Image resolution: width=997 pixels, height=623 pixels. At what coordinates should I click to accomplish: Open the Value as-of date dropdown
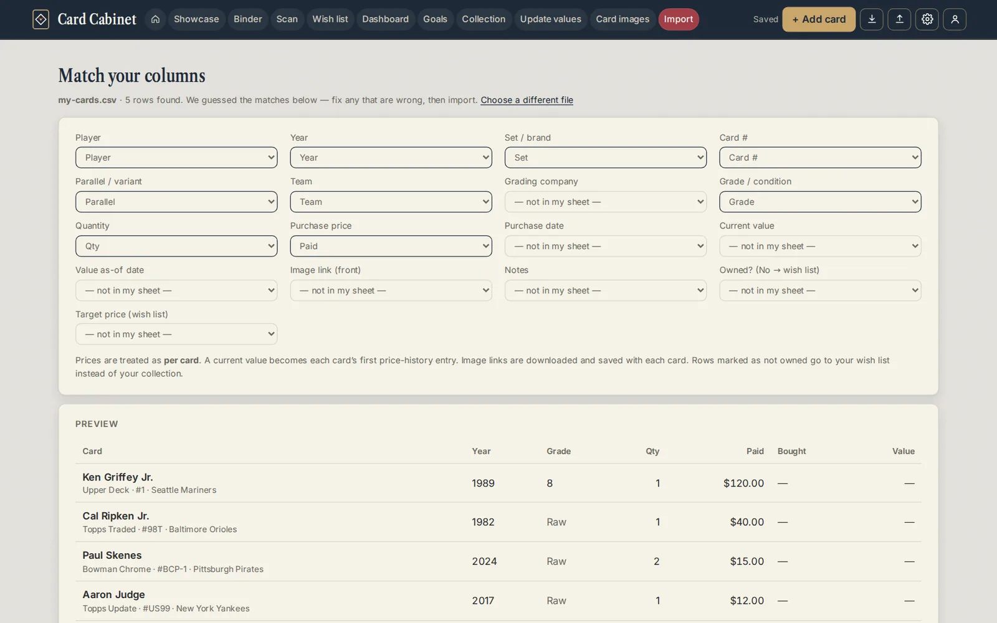[x=176, y=290]
